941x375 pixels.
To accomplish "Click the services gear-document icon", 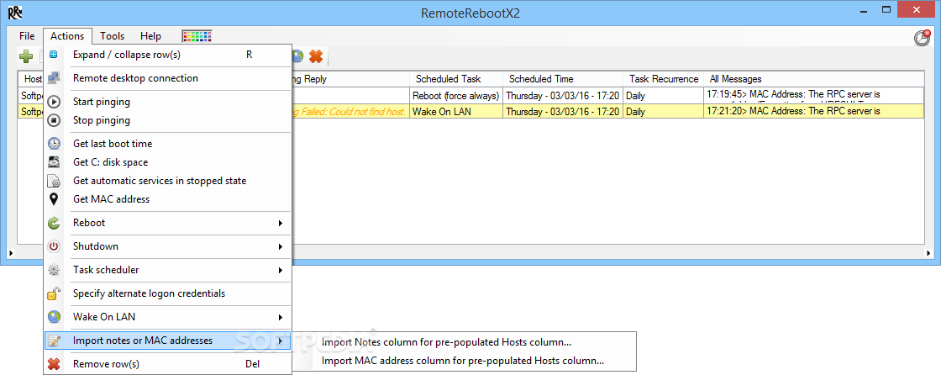I will coord(54,181).
